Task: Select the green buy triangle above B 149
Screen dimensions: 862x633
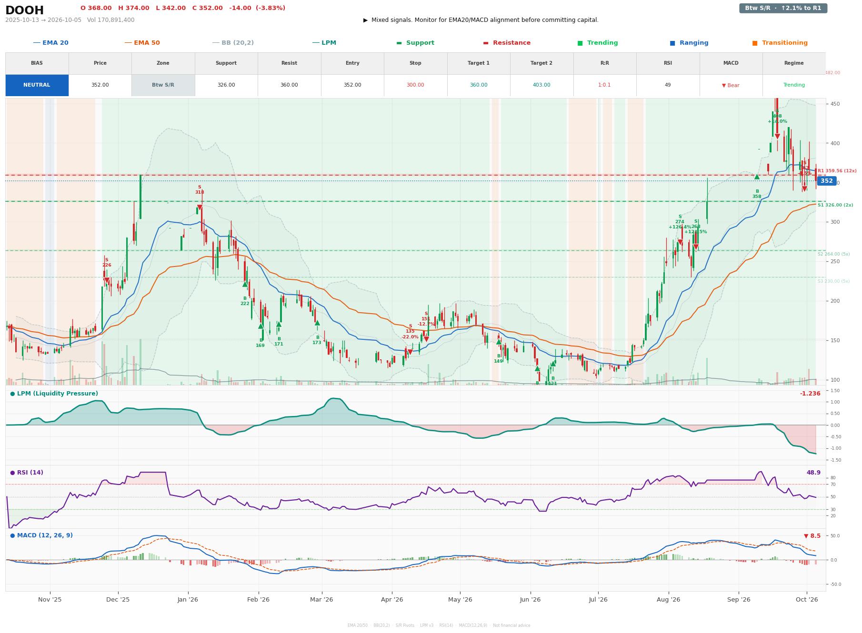Action: 499,342
